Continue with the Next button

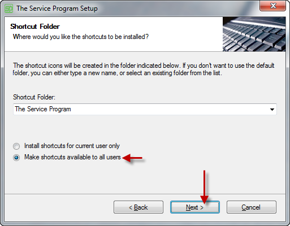tap(195, 207)
